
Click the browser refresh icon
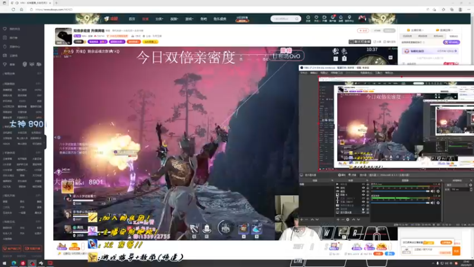coord(13,9)
